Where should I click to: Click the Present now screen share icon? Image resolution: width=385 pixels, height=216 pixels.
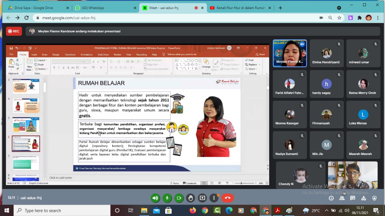(x=202, y=198)
